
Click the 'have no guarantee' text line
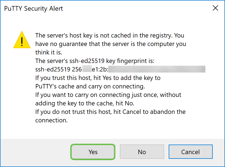(111, 44)
